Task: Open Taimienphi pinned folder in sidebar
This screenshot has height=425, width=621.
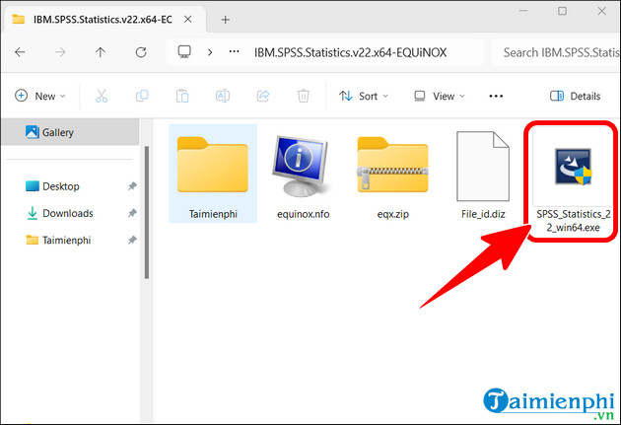Action: [58, 240]
